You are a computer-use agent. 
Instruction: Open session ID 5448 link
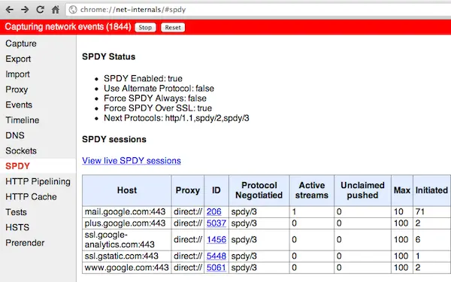(216, 256)
